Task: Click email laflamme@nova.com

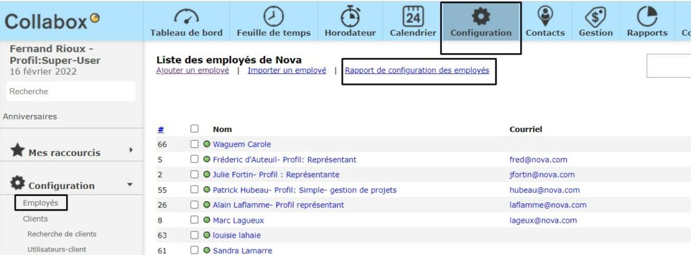Action: [548, 205]
